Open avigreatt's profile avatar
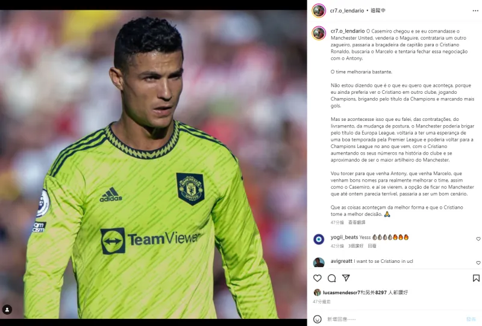 tap(319, 263)
